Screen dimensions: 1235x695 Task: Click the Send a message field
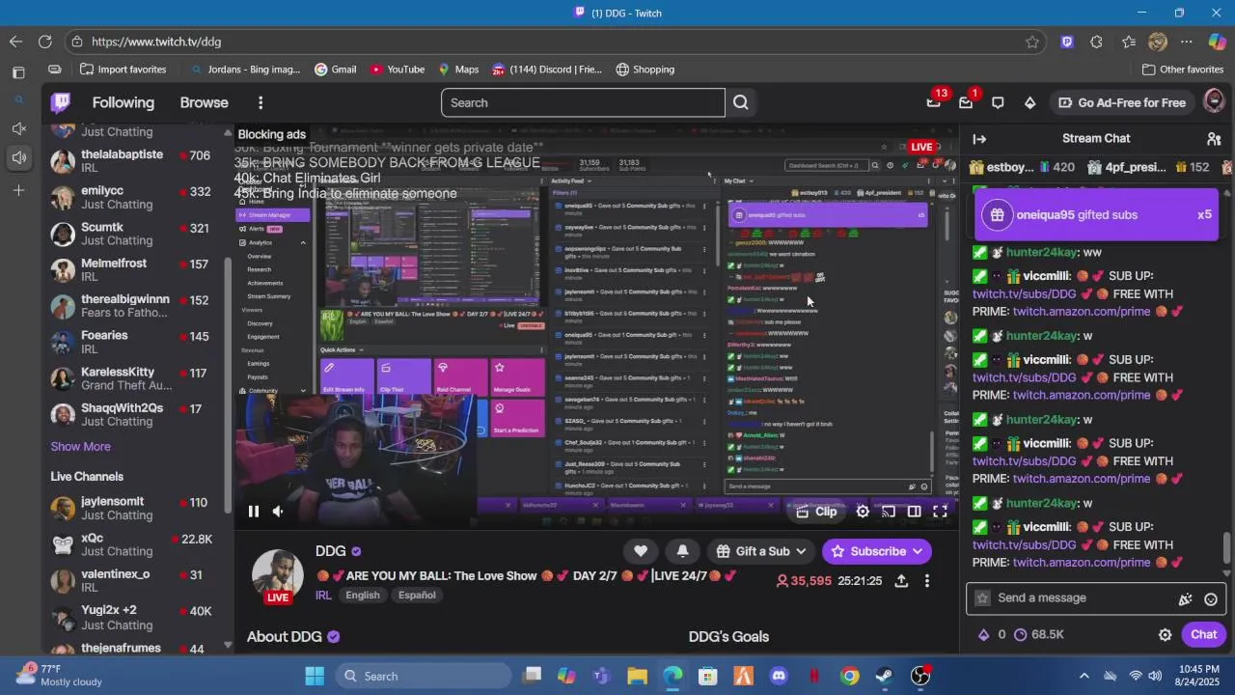tap(1095, 598)
